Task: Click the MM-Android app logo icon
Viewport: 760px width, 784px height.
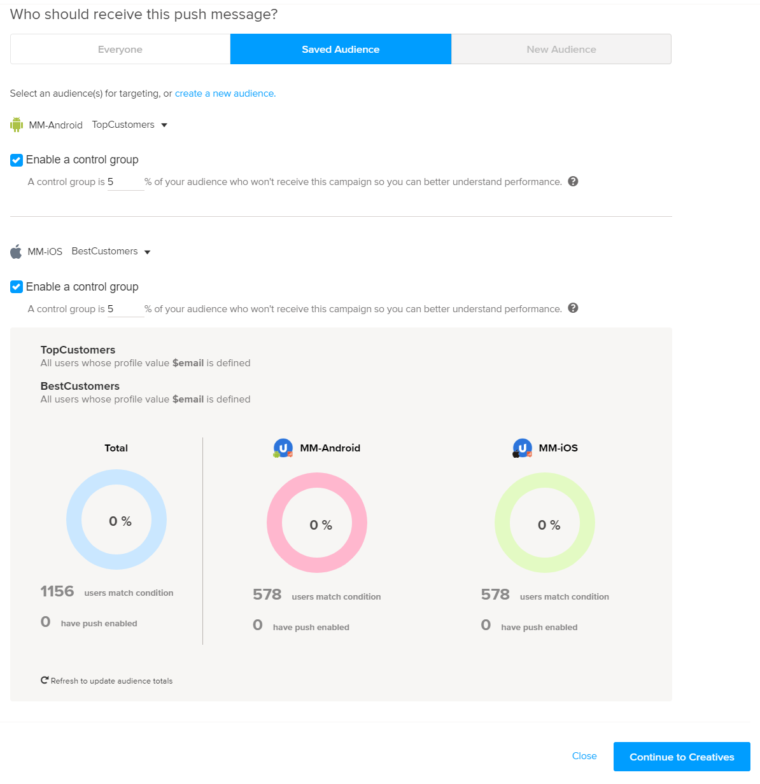Action: 283,448
